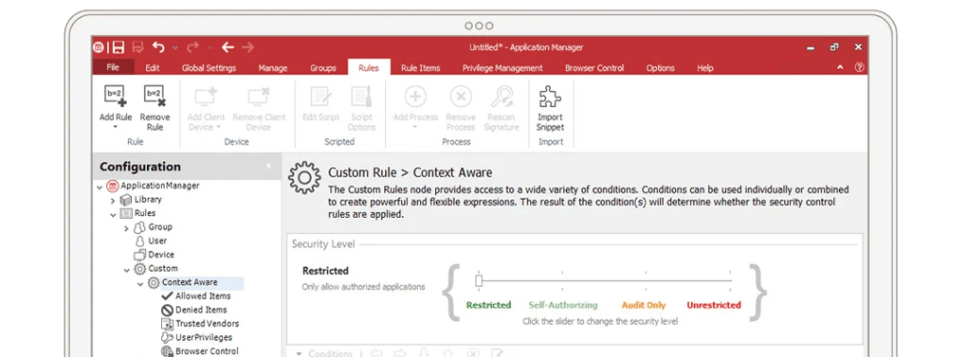Select the Library tree row
Image resolution: width=967 pixels, height=357 pixels.
click(140, 200)
